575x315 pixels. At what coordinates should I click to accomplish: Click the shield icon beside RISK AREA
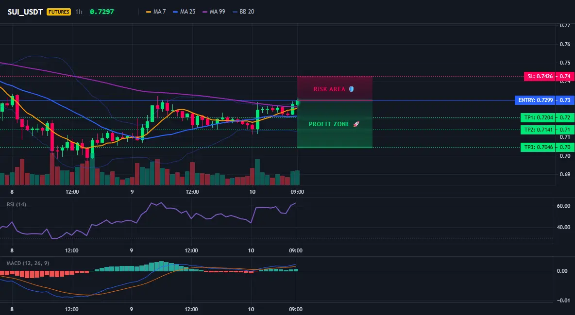coord(351,89)
